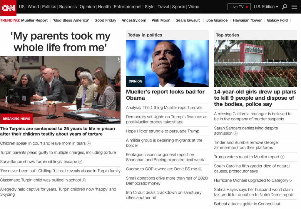Click the Live TV button

point(239,7)
